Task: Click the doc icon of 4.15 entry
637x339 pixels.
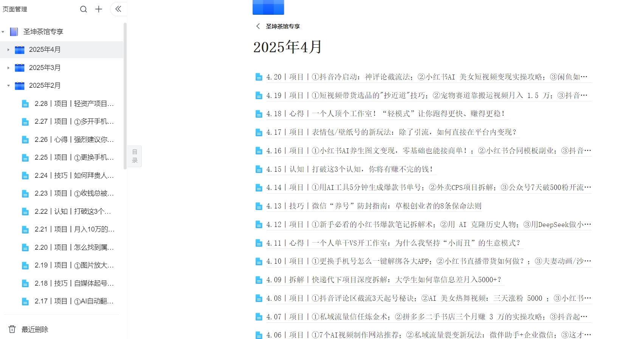Action: [x=259, y=169]
